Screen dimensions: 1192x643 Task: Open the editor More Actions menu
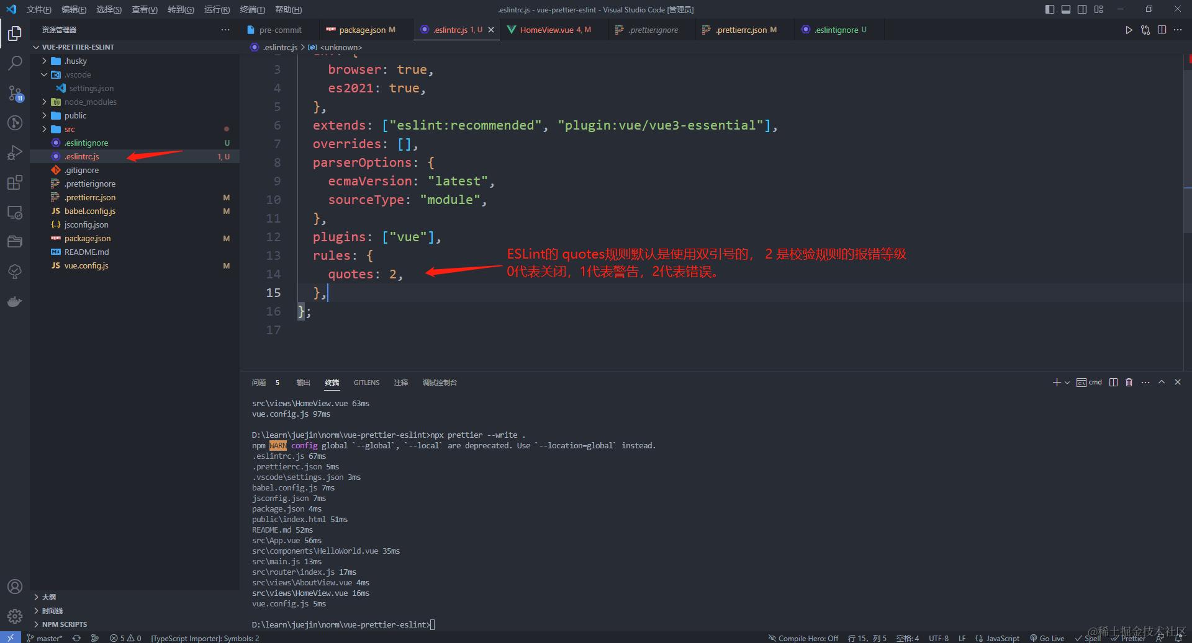coord(1178,30)
